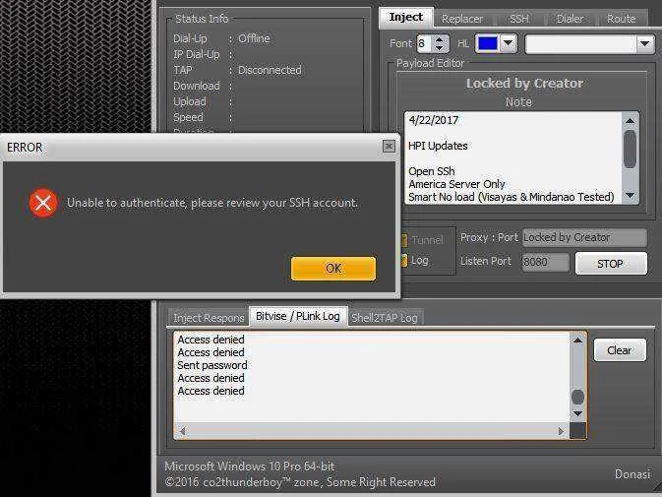The width and height of the screenshot is (662, 497).
Task: Click the Note box scrollbar thumb
Action: pos(630,149)
